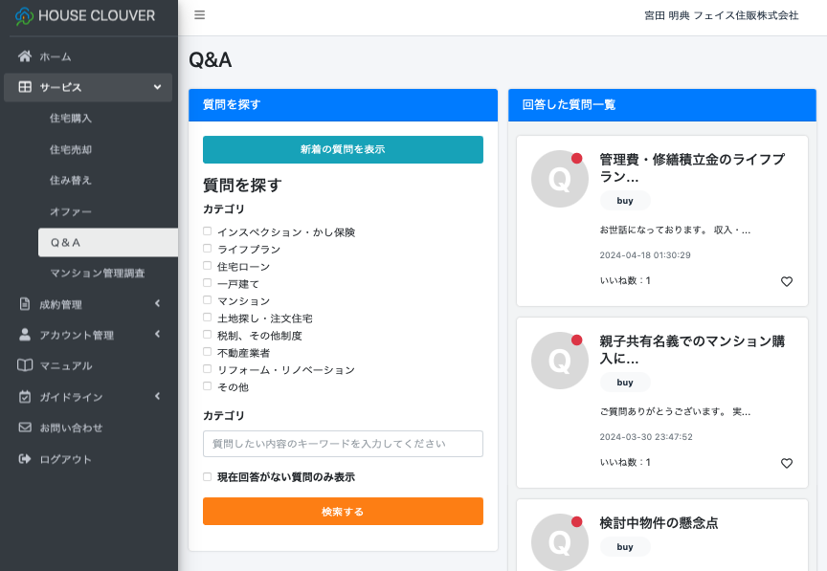Viewport: 827px width, 571px height.
Task: Expand the アカウント管理 menu chevron
Action: click(x=157, y=334)
